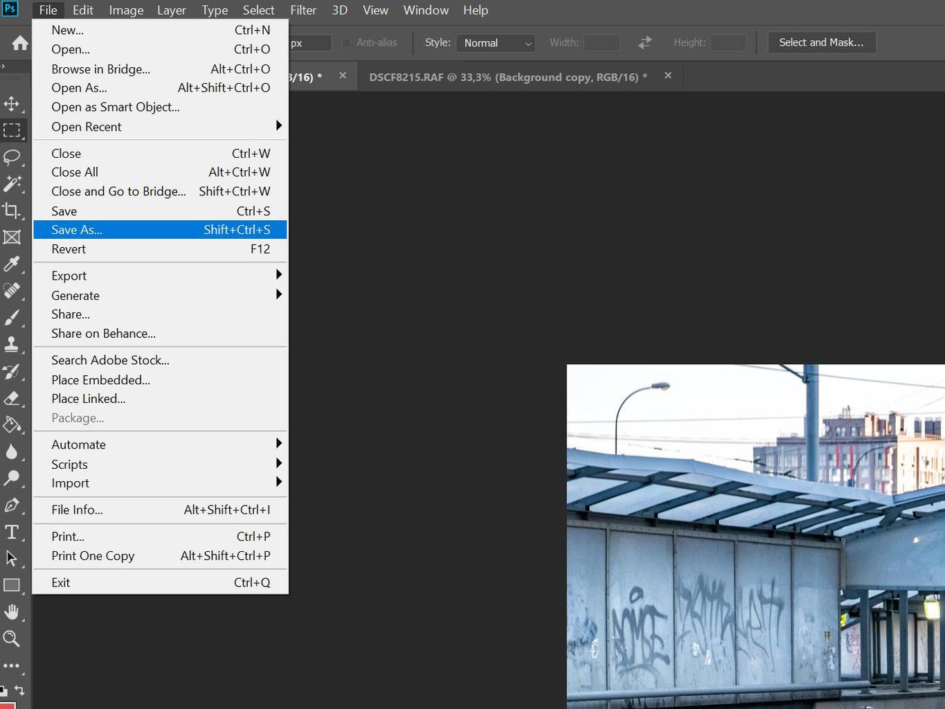Expand the Export submenu
945x709 pixels.
coord(160,276)
